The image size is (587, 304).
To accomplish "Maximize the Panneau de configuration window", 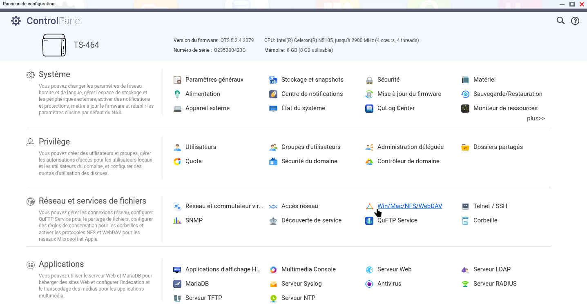I will pos(572,4).
